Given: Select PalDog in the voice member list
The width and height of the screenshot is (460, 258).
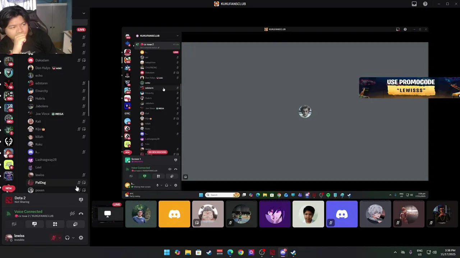Looking at the screenshot, I should tap(57, 182).
